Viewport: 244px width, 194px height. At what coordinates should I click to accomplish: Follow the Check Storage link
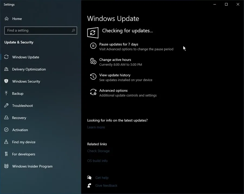click(x=98, y=151)
